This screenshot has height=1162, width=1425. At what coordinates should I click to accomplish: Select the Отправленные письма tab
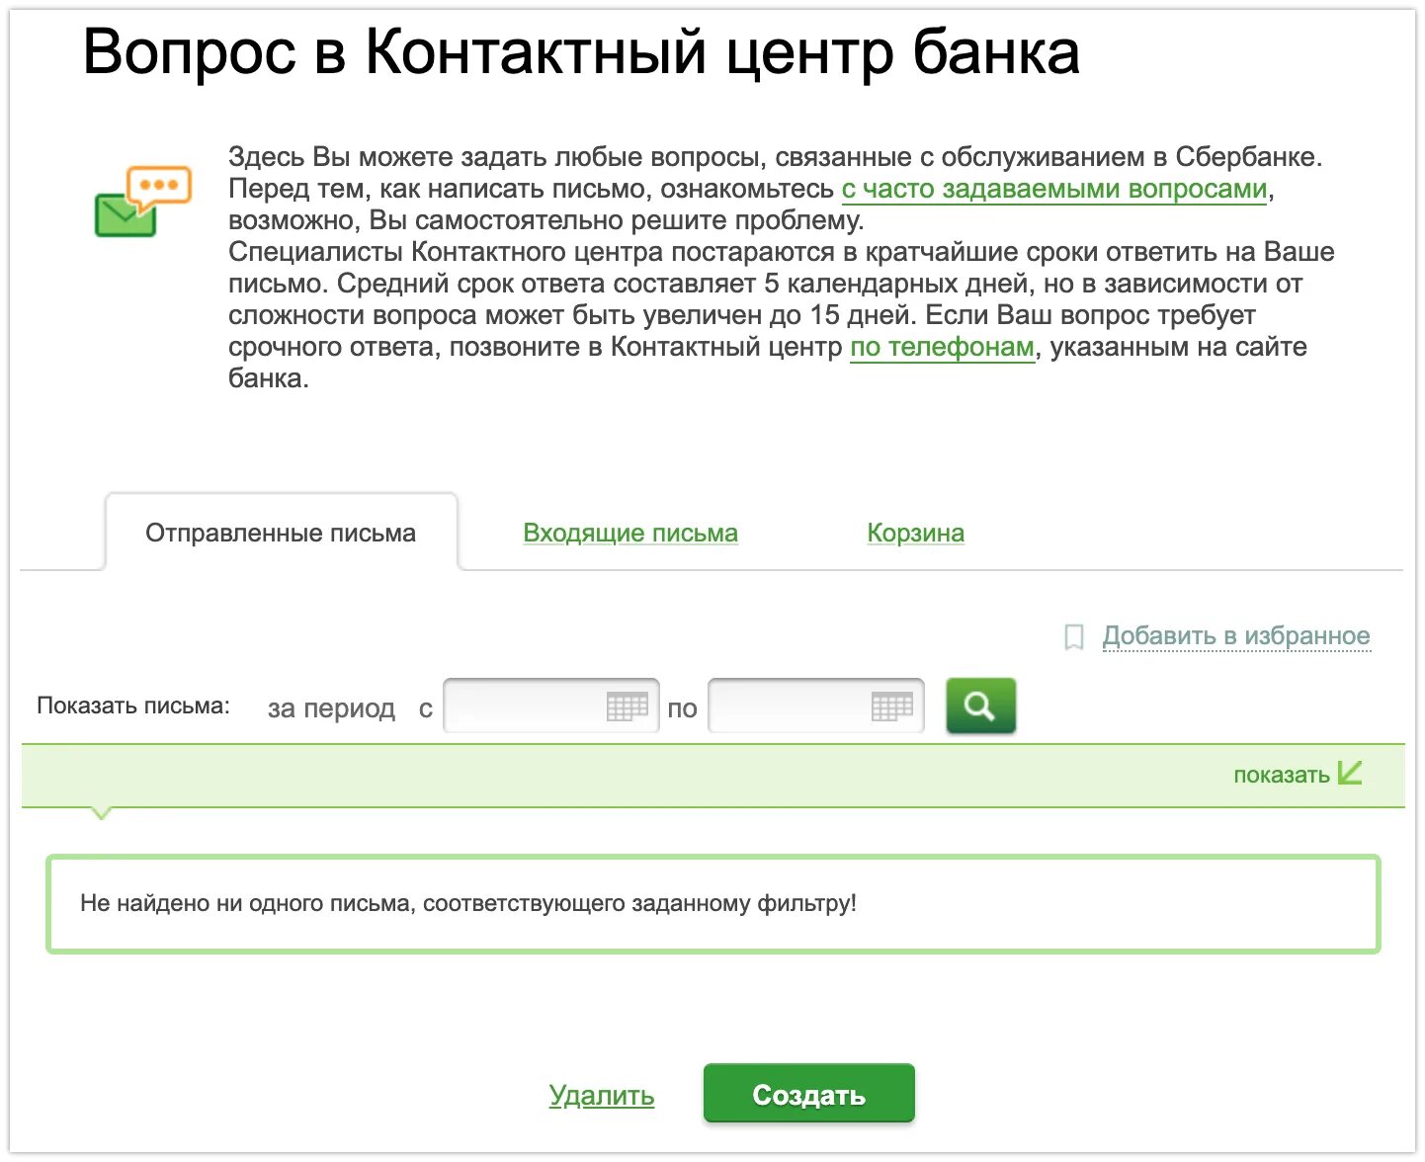(281, 533)
